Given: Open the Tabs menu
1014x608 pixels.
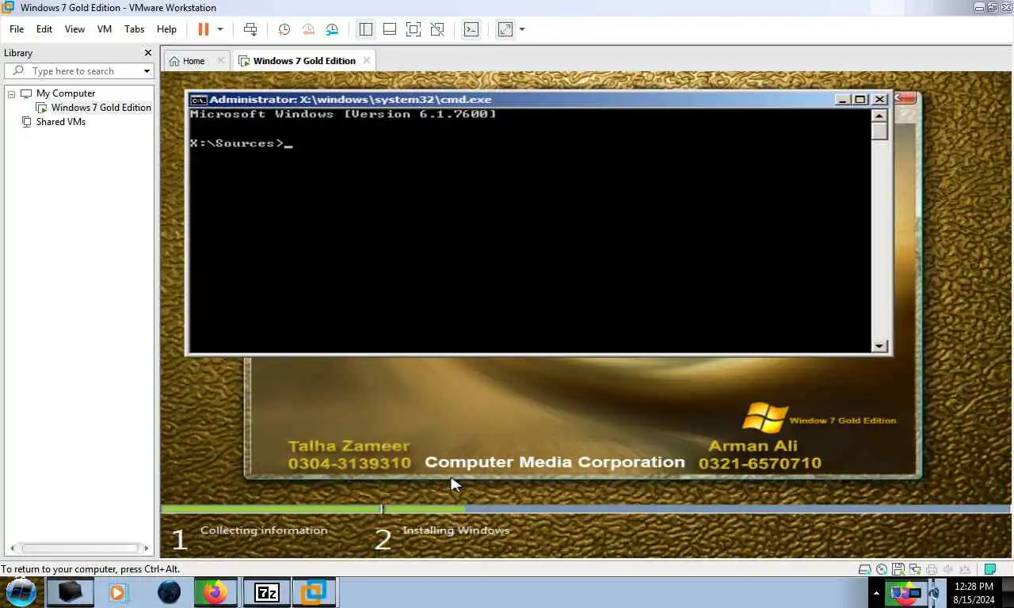Looking at the screenshot, I should coord(135,29).
